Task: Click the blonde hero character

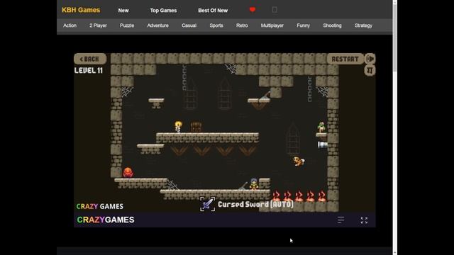Action: [178, 127]
